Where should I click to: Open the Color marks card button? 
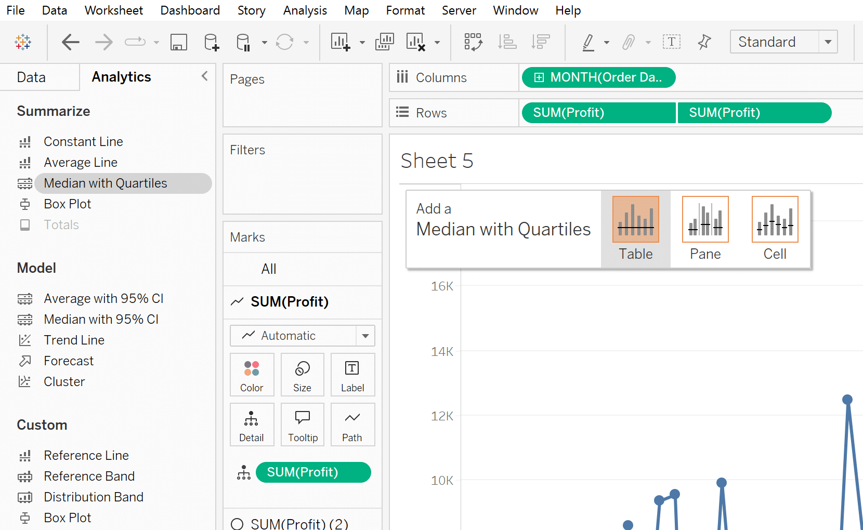click(x=252, y=375)
